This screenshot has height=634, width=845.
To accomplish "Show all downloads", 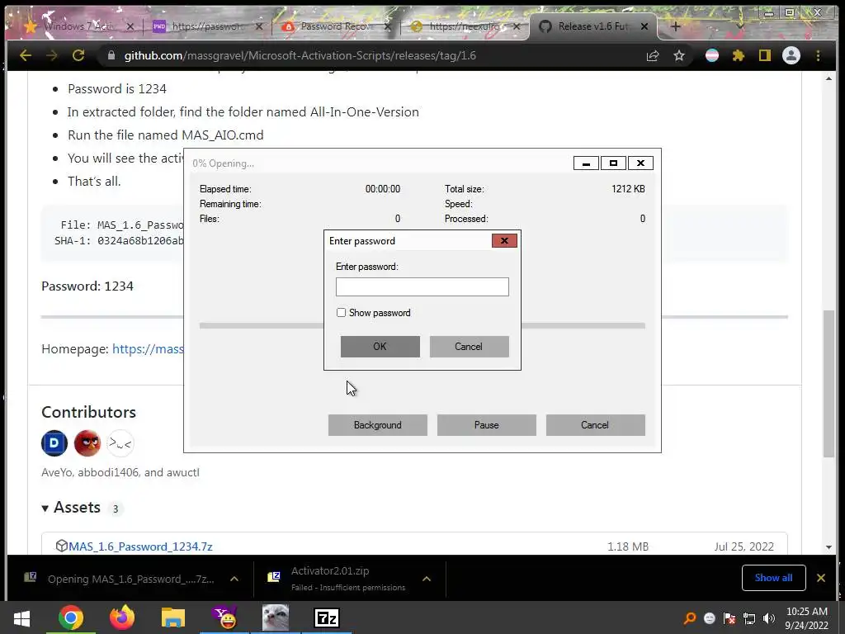I will (773, 578).
